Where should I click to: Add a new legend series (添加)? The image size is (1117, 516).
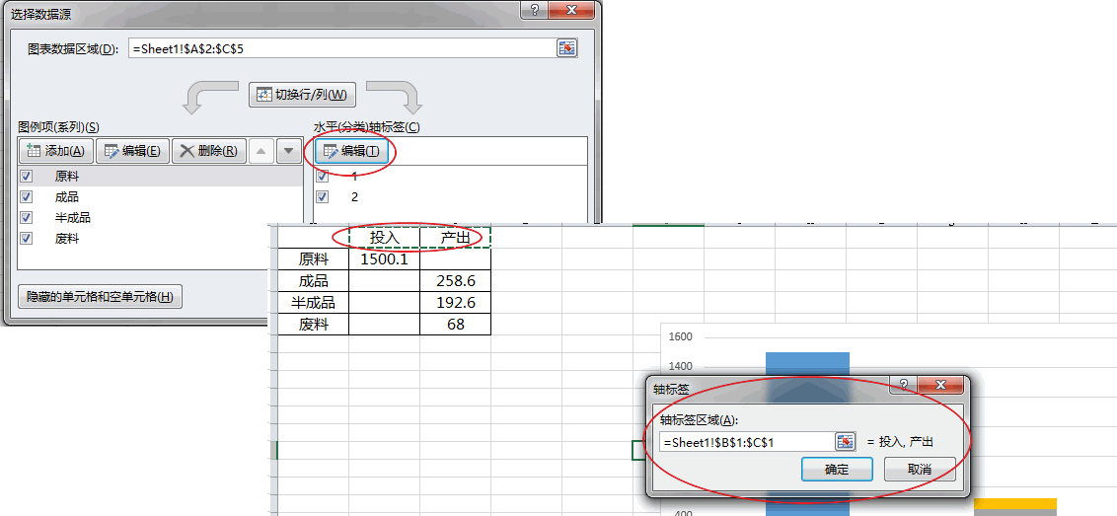pyautogui.click(x=56, y=151)
